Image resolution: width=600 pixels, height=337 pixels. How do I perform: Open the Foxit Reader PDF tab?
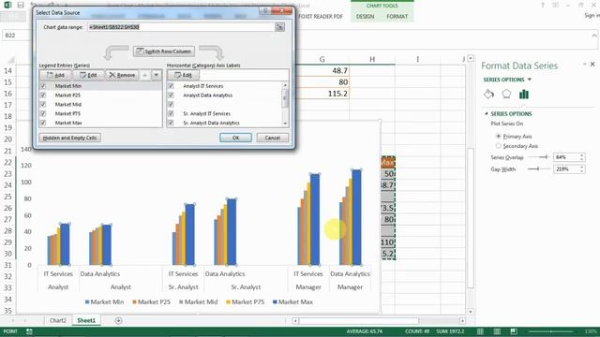click(321, 17)
